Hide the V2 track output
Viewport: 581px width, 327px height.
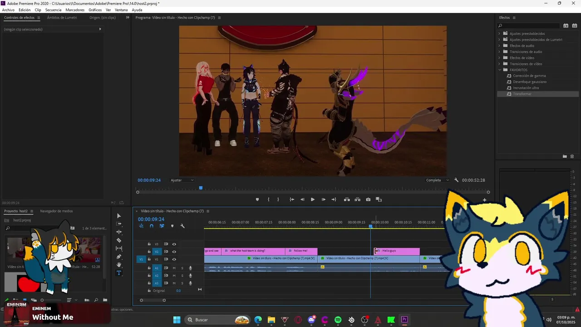tap(174, 252)
